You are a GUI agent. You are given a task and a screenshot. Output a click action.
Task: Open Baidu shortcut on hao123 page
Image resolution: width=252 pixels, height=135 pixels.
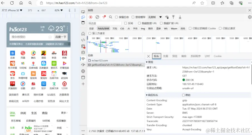[x=13, y=55]
